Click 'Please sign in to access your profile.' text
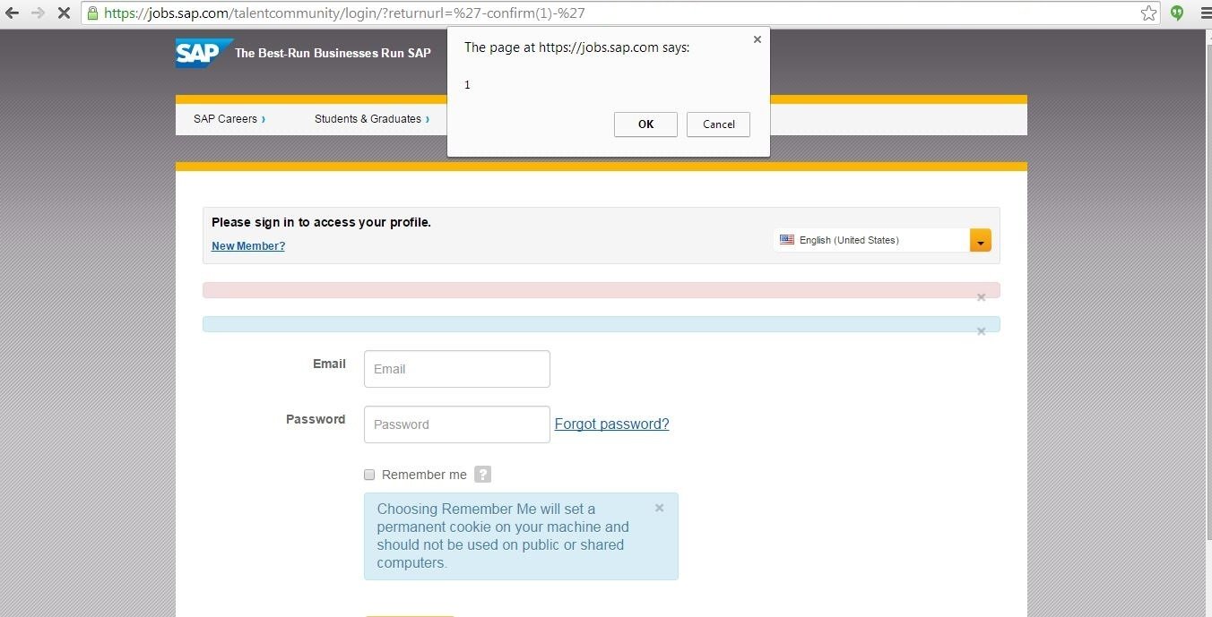 (x=321, y=222)
